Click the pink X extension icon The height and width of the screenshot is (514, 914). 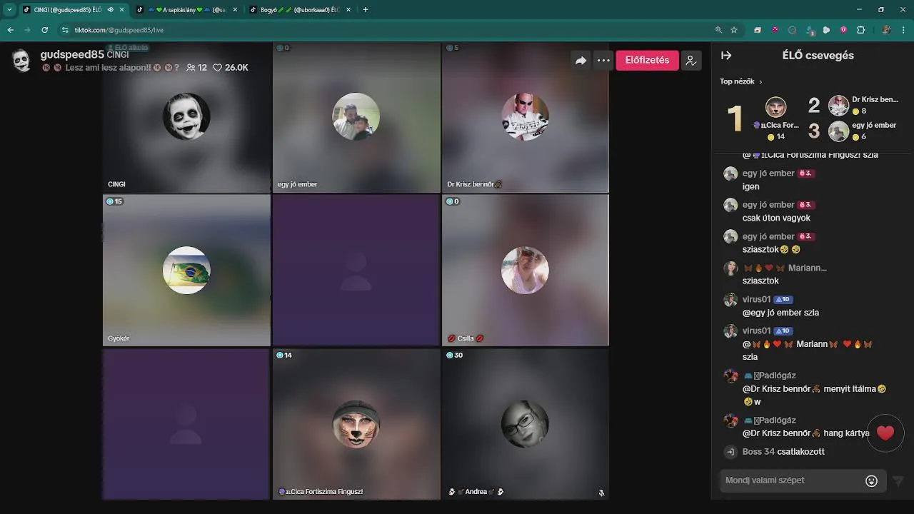pos(775,30)
